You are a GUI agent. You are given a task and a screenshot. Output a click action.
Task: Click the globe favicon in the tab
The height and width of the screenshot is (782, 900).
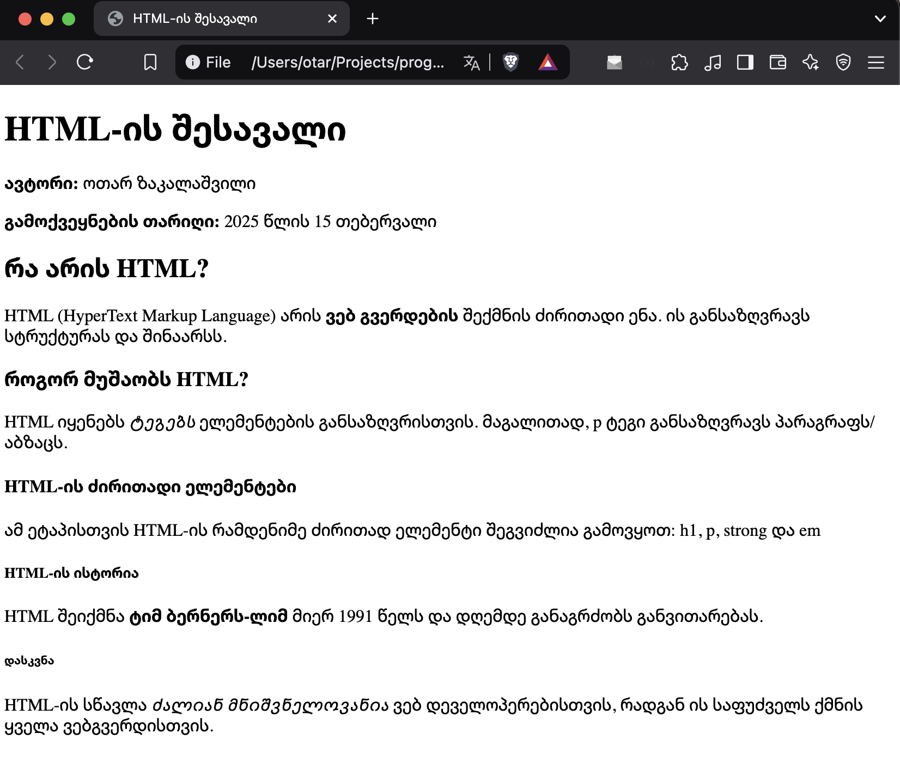(115, 19)
